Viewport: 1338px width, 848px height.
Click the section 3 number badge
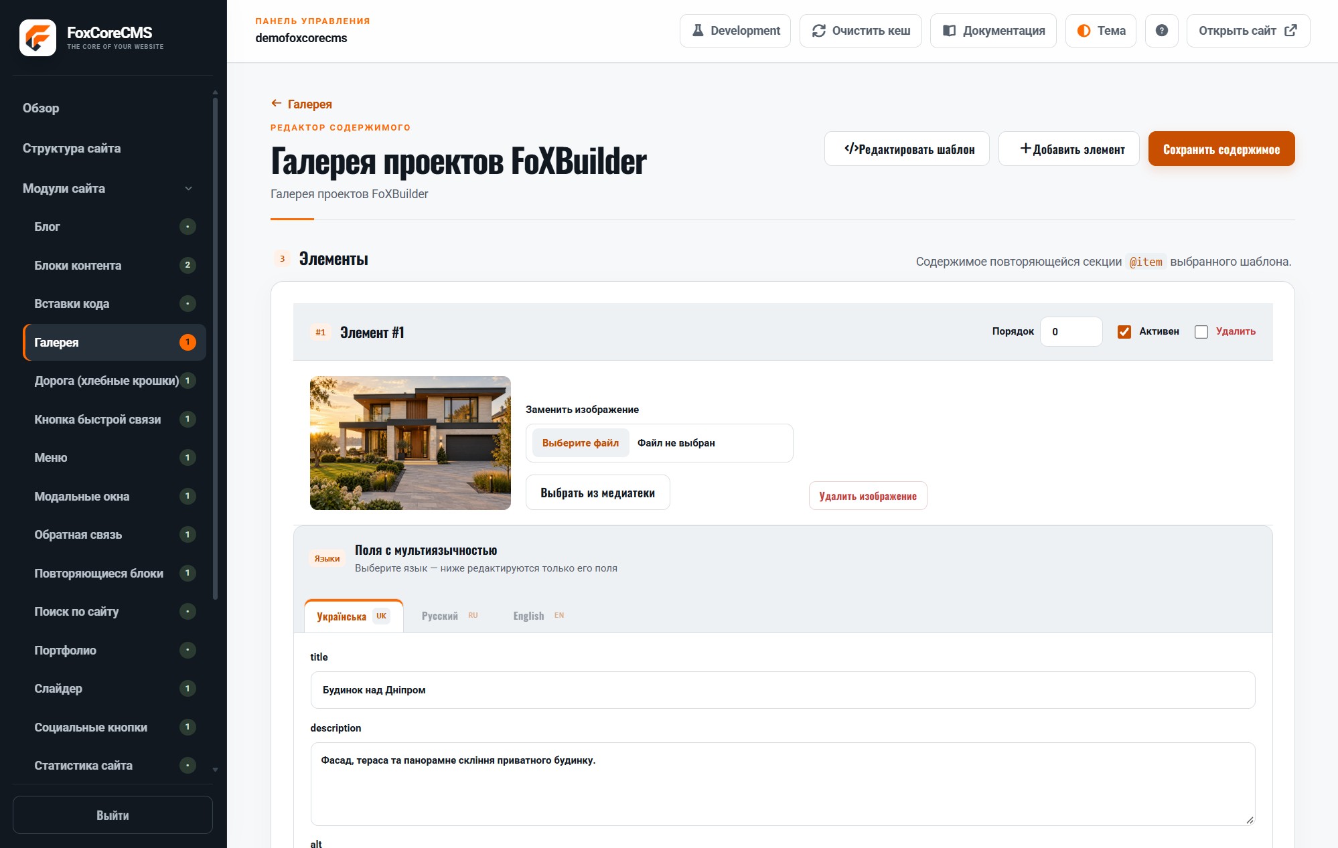282,259
